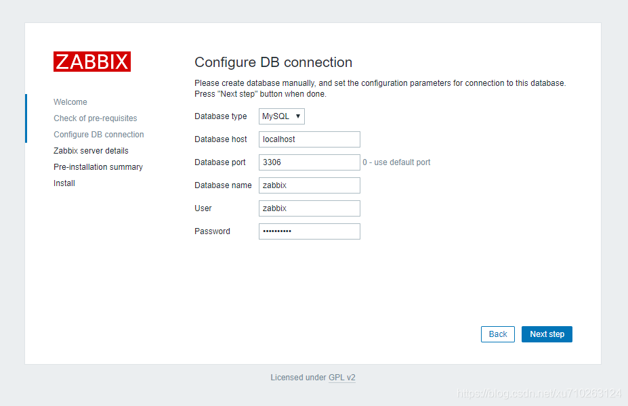Click the User input field
The width and height of the screenshot is (628, 406).
pyautogui.click(x=309, y=208)
